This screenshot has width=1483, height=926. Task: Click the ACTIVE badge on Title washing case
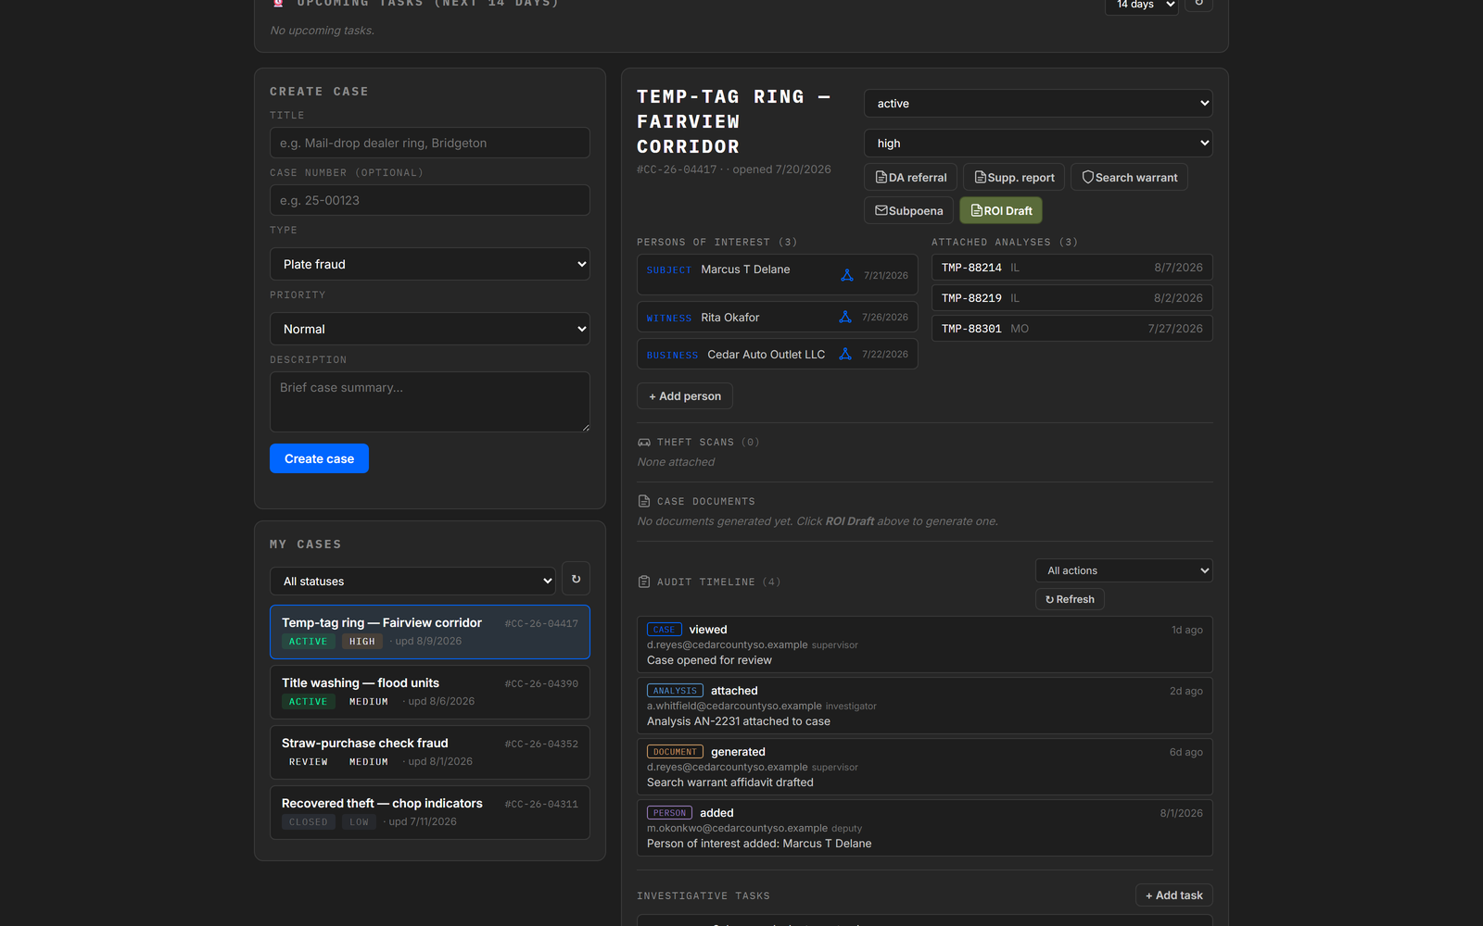308,702
